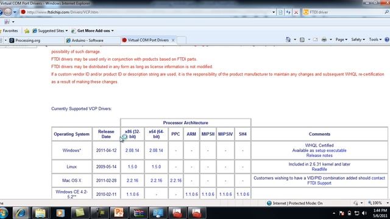Click the Read Mail icon
390x219 pixels.
pos(315,40)
